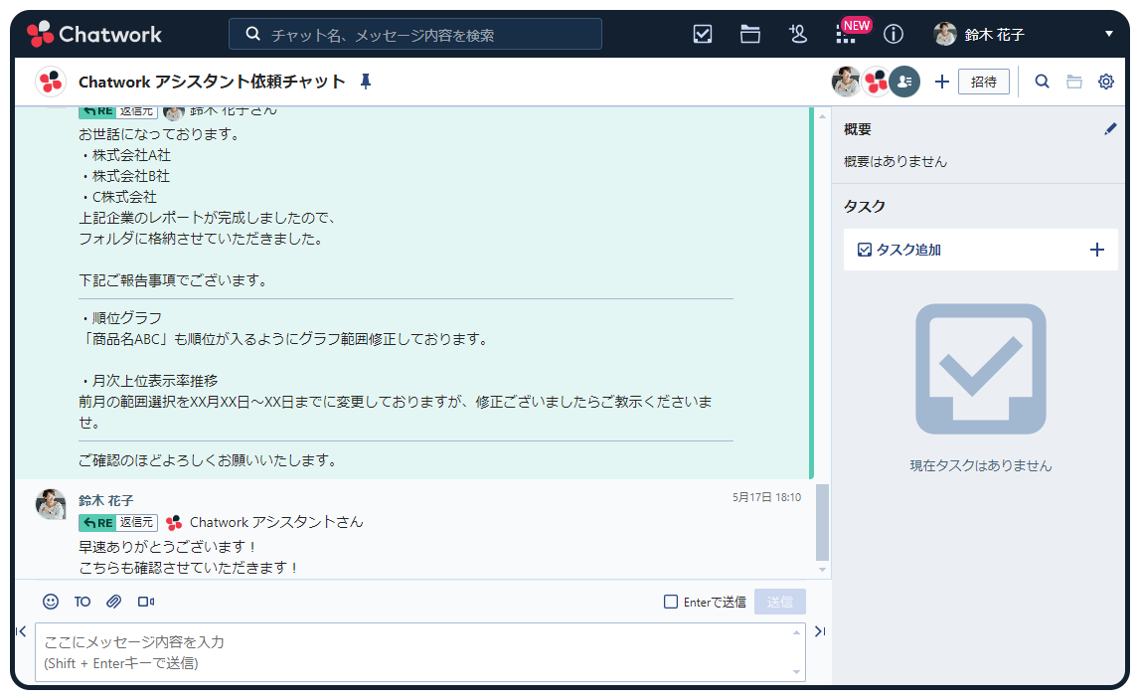This screenshot has width=1140, height=700.
Task: Collapse the right panel with the chevron
Action: pyautogui.click(x=818, y=630)
